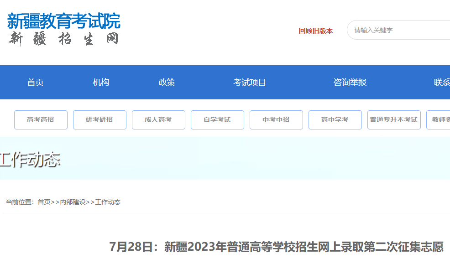The height and width of the screenshot is (258, 450).
Task: Select the 中考中招 category button
Action: point(276,120)
